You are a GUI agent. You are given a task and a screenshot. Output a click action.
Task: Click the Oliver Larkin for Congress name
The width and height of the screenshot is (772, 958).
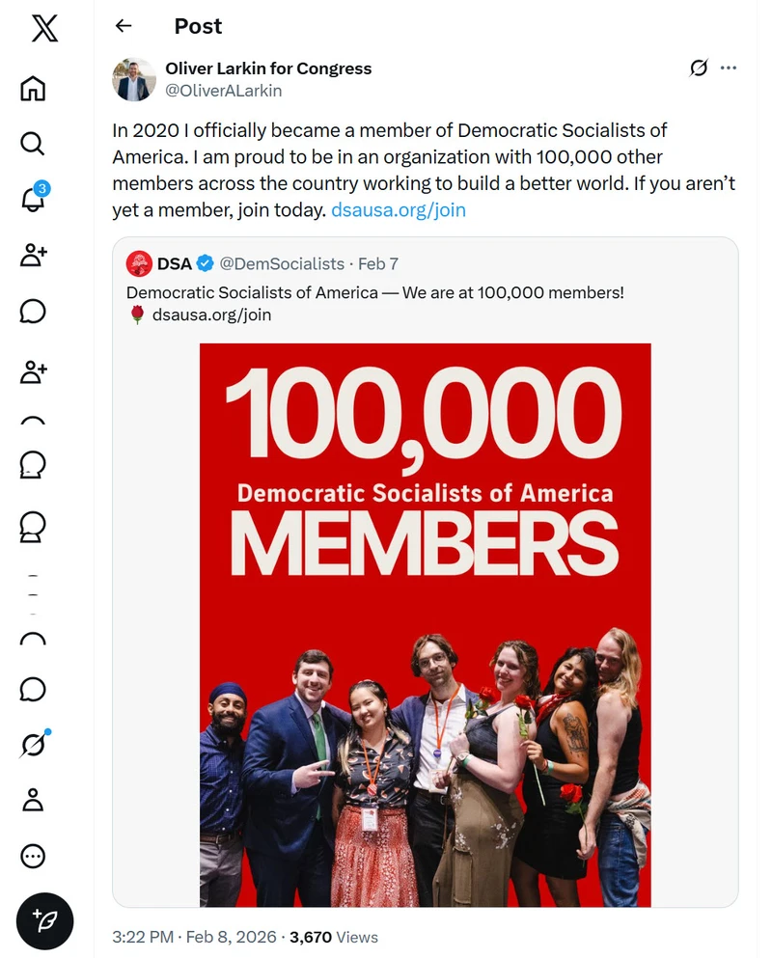[x=268, y=68]
